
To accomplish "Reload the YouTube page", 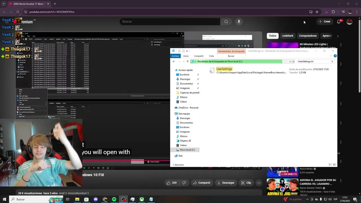I will 17,12.
